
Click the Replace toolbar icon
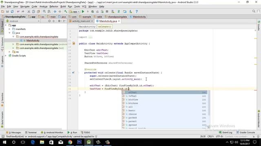(49, 11)
